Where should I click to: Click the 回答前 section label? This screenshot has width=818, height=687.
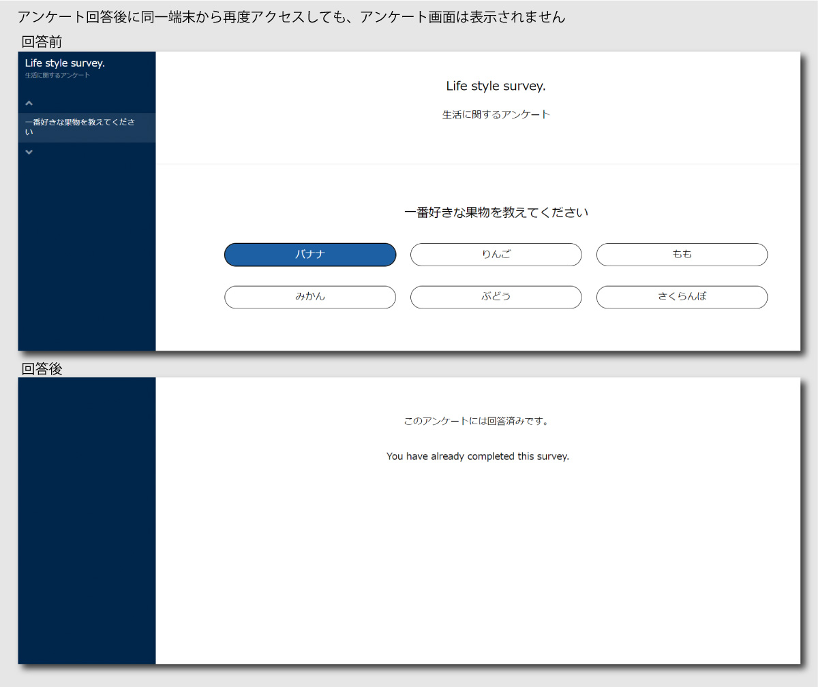pyautogui.click(x=42, y=42)
